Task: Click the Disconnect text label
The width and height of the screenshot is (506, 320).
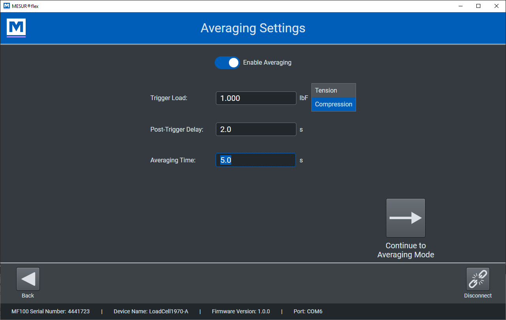Action: pyautogui.click(x=478, y=296)
